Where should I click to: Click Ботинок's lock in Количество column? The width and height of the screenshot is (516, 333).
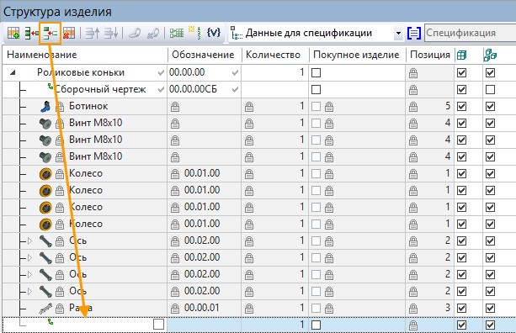tap(249, 107)
